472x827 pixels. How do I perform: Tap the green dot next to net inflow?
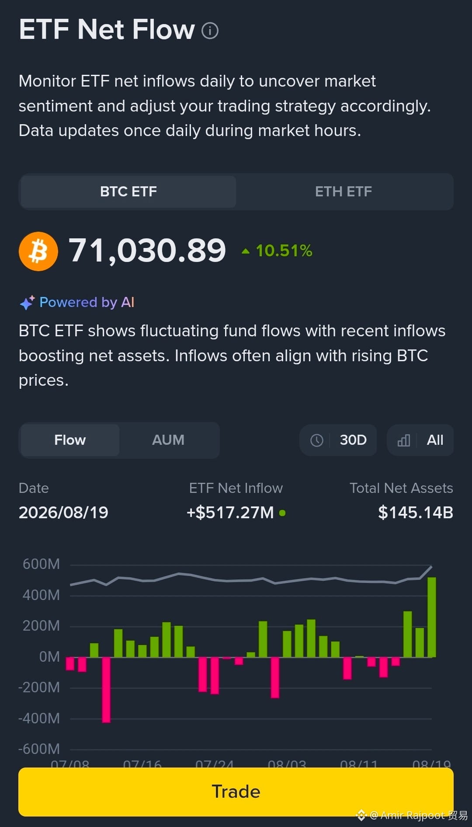282,513
